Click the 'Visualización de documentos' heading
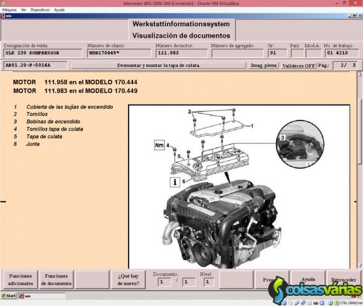The height and width of the screenshot is (306, 363). point(181,36)
